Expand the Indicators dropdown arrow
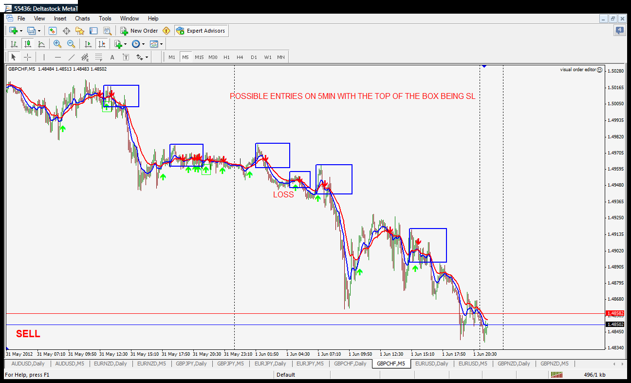This screenshot has height=383, width=631. tap(126, 44)
